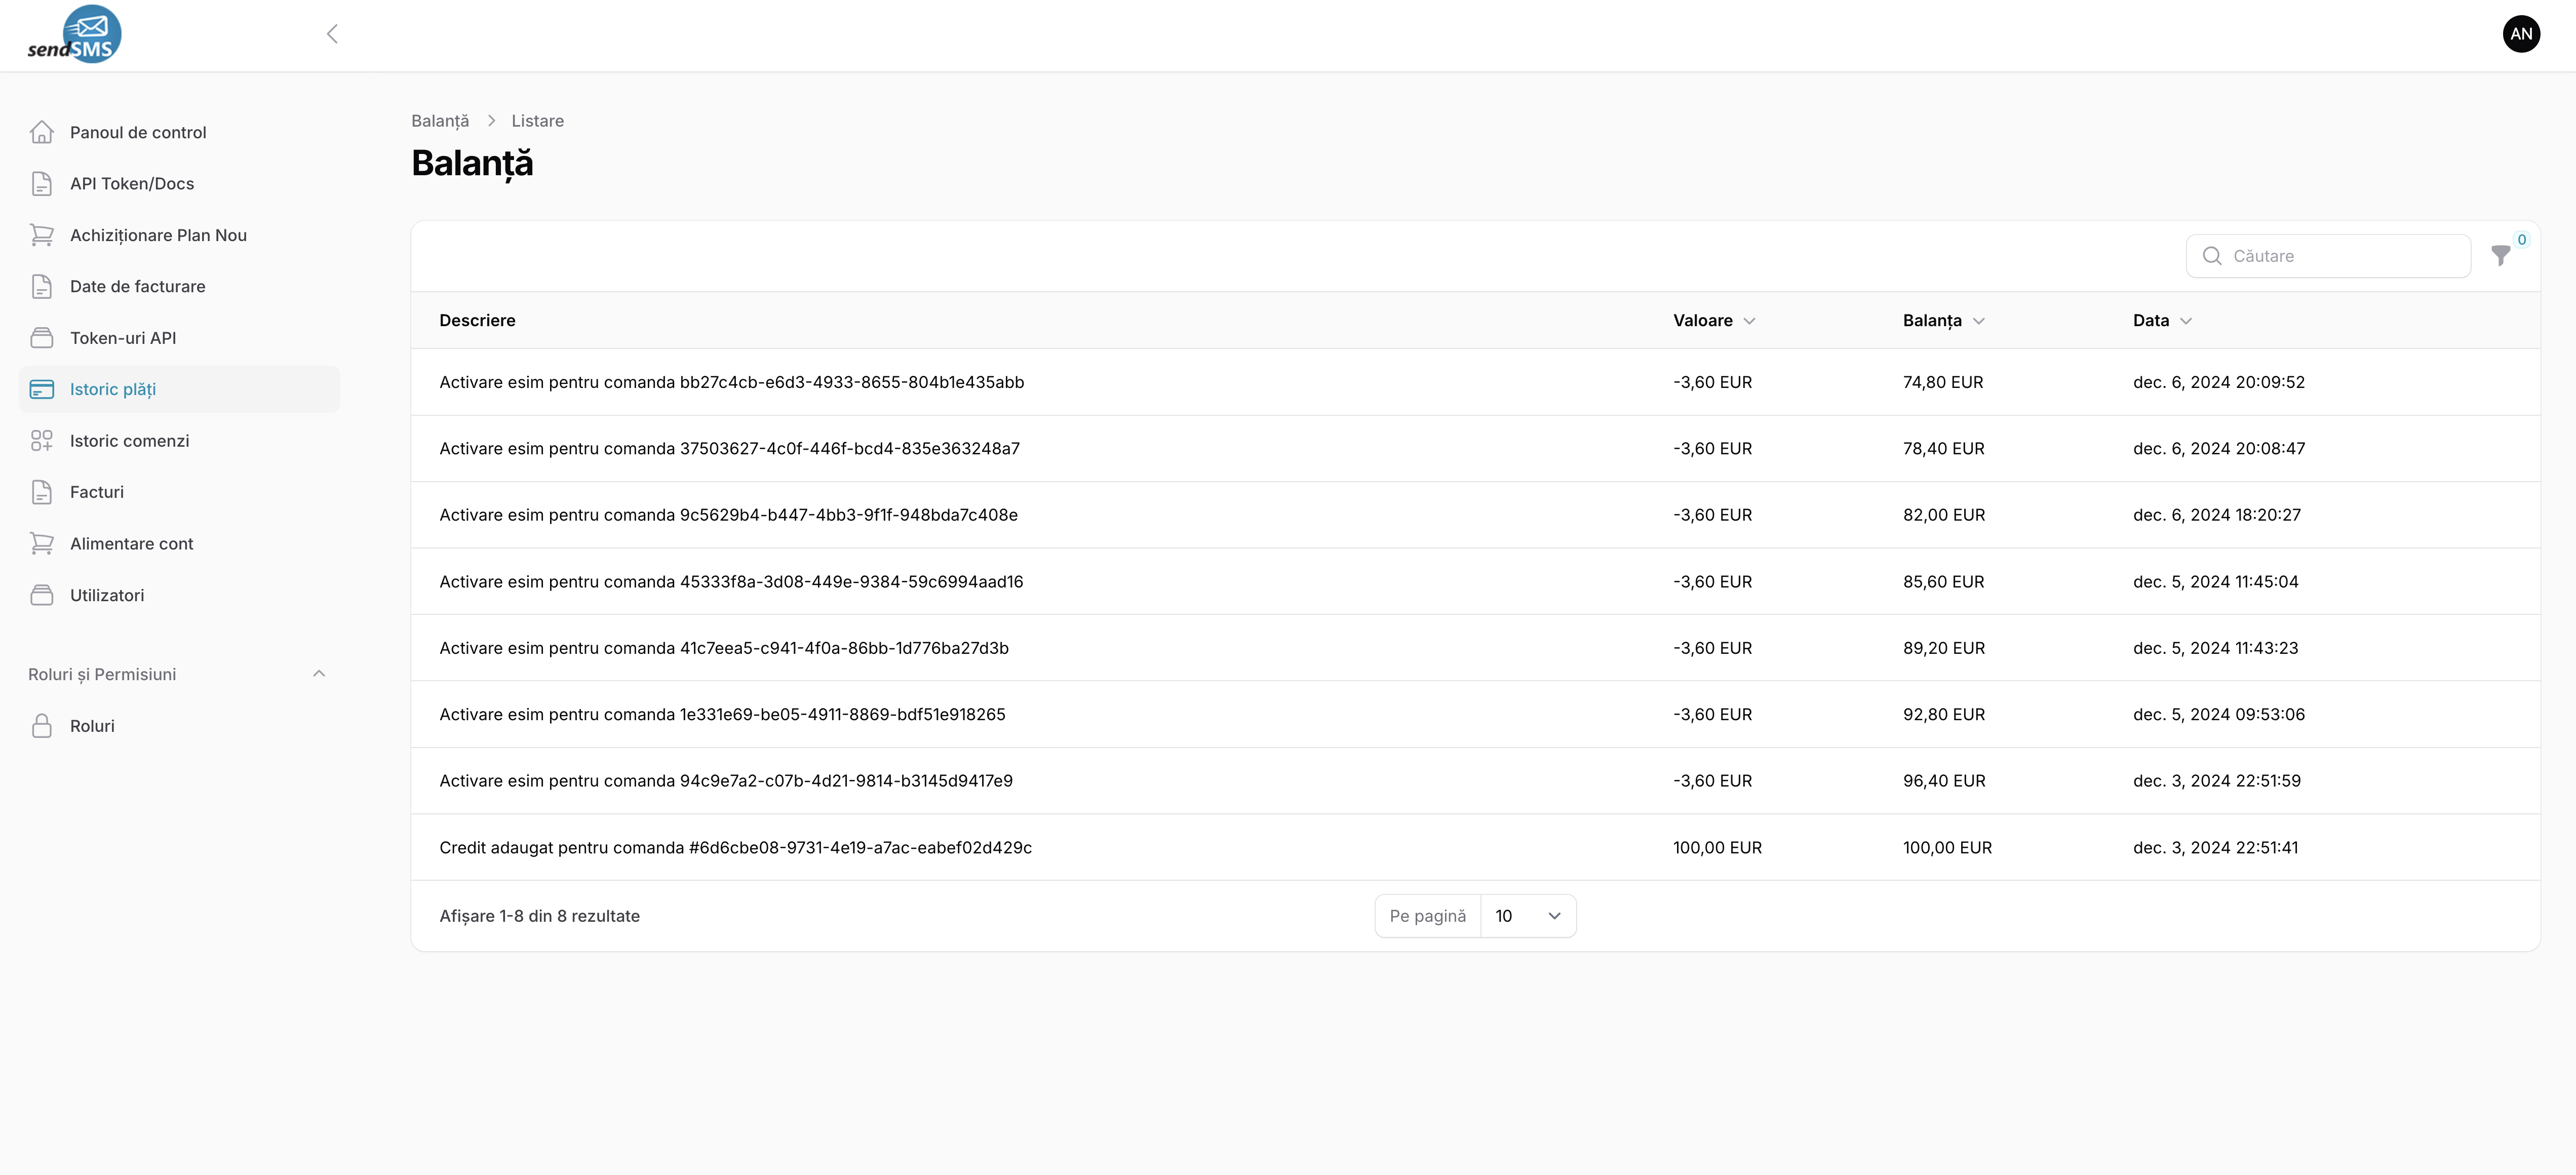Click the Afișare 1-8 din 8 rezultate text
Image resolution: width=2576 pixels, height=1175 pixels.
click(539, 916)
